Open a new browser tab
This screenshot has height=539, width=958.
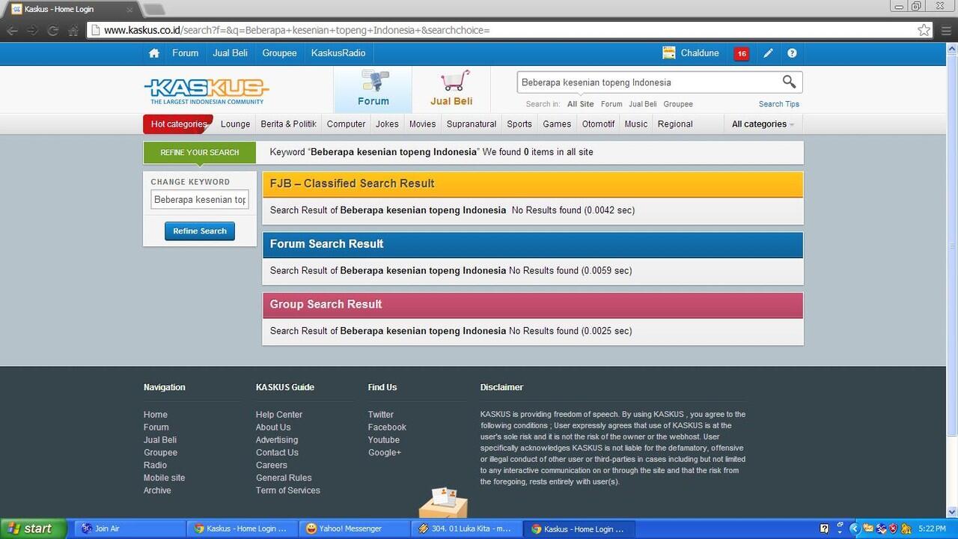(x=153, y=9)
